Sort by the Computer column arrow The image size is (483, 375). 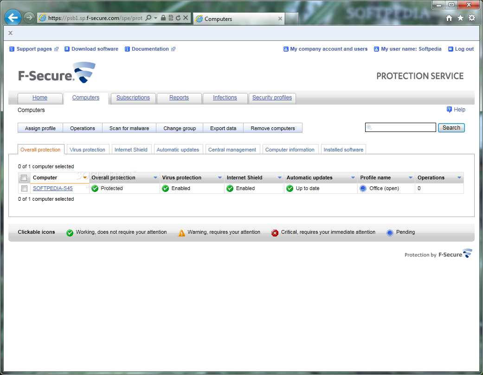click(85, 178)
